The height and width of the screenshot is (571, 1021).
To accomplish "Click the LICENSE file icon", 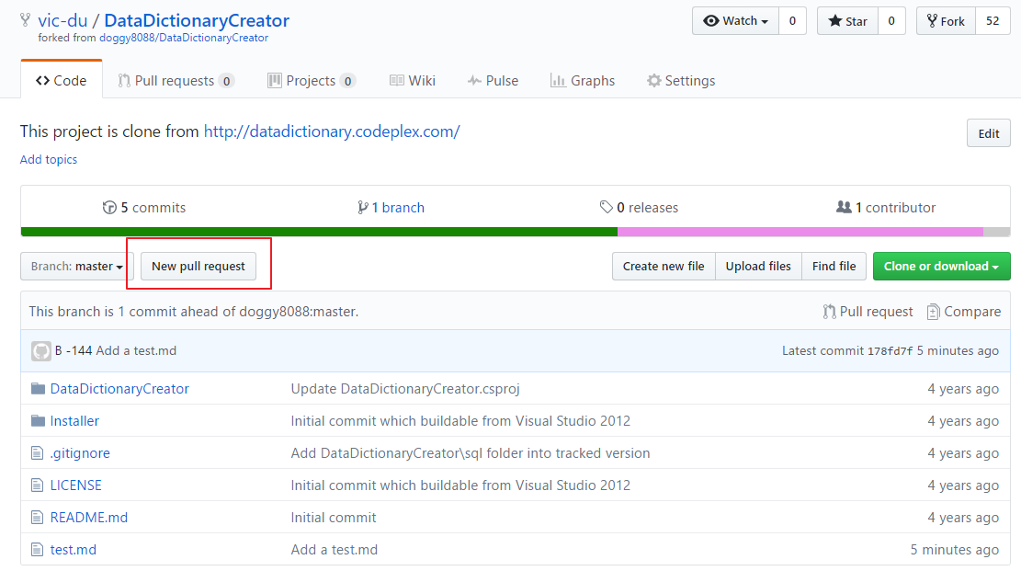I will (x=37, y=485).
